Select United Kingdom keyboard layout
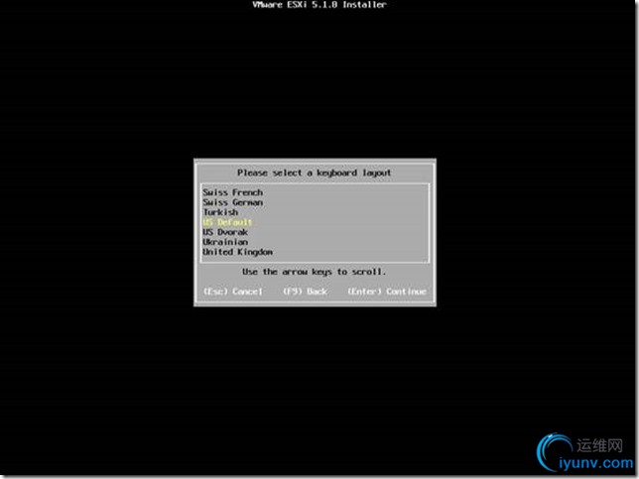 point(237,252)
